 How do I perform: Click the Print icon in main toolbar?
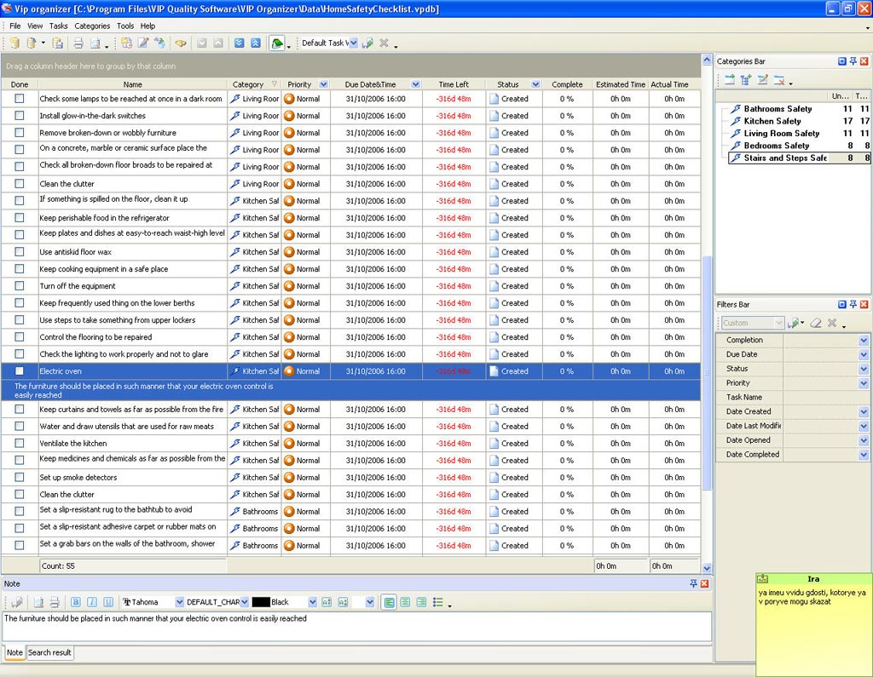(78, 43)
